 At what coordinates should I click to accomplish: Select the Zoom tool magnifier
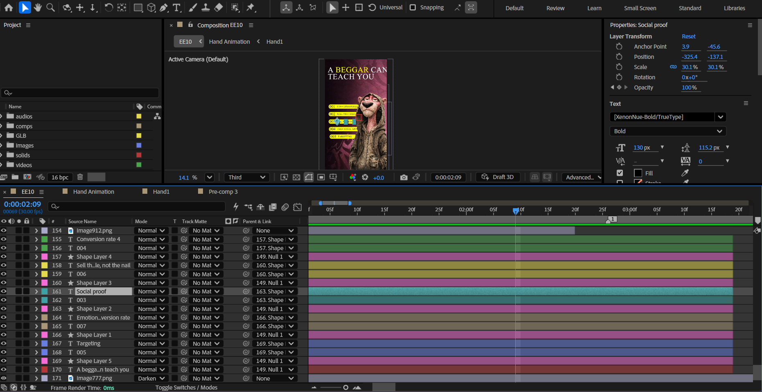tap(50, 7)
